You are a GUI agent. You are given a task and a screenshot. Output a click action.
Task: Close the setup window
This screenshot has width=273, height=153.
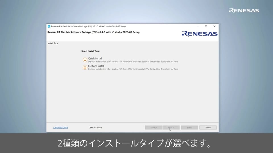point(214,26)
